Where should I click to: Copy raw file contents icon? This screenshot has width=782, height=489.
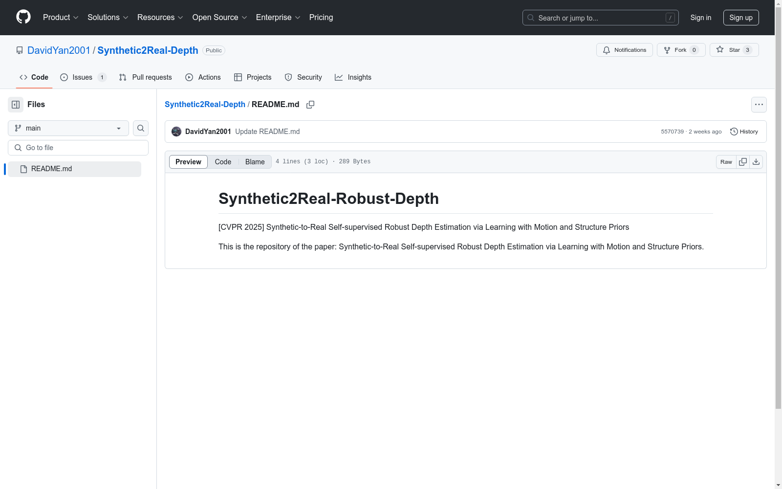coord(743,162)
